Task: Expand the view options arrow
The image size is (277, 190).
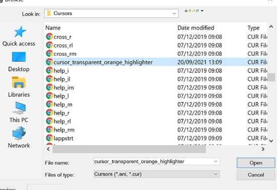Action: coord(202,11)
